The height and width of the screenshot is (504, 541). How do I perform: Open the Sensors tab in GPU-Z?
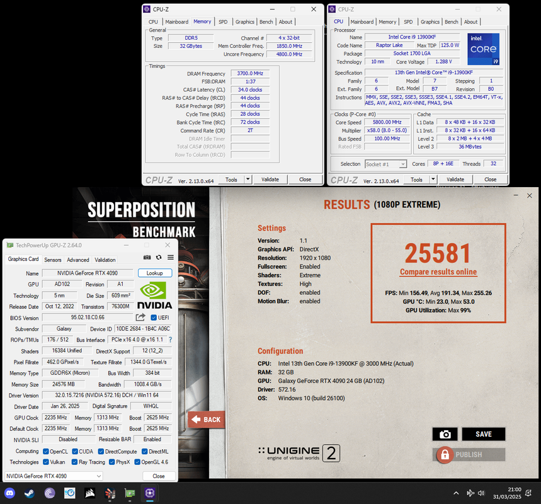pyautogui.click(x=53, y=260)
